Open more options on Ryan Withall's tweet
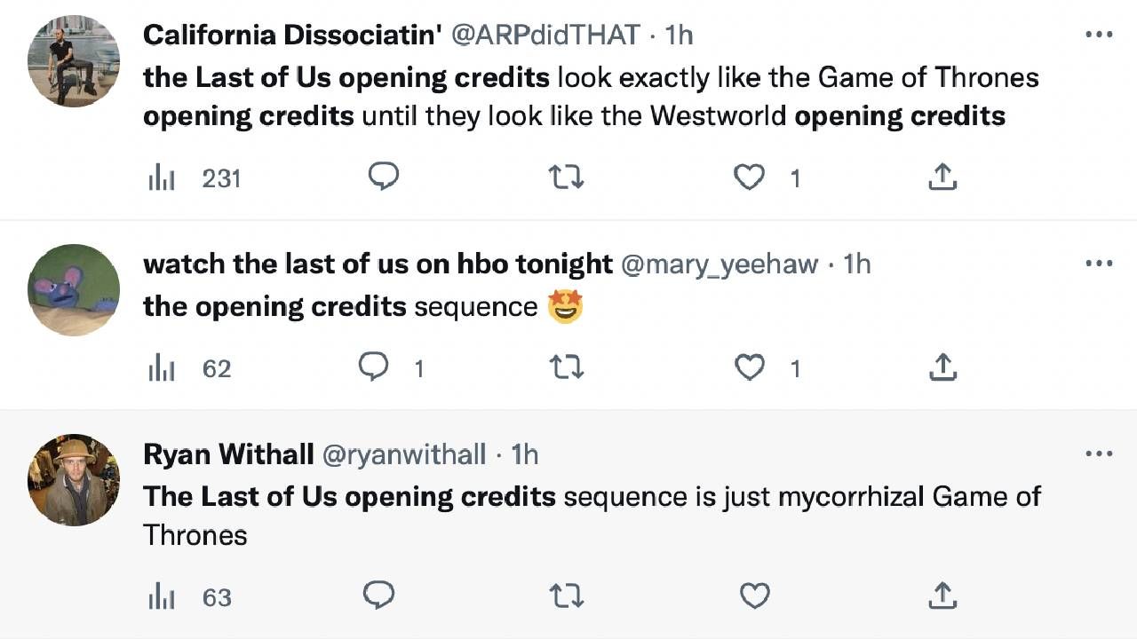The width and height of the screenshot is (1137, 639). [x=1099, y=454]
